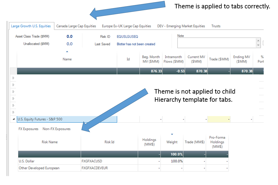Expand the first collapsed grid row
Screen dimensions: 278x185
pos(13,78)
